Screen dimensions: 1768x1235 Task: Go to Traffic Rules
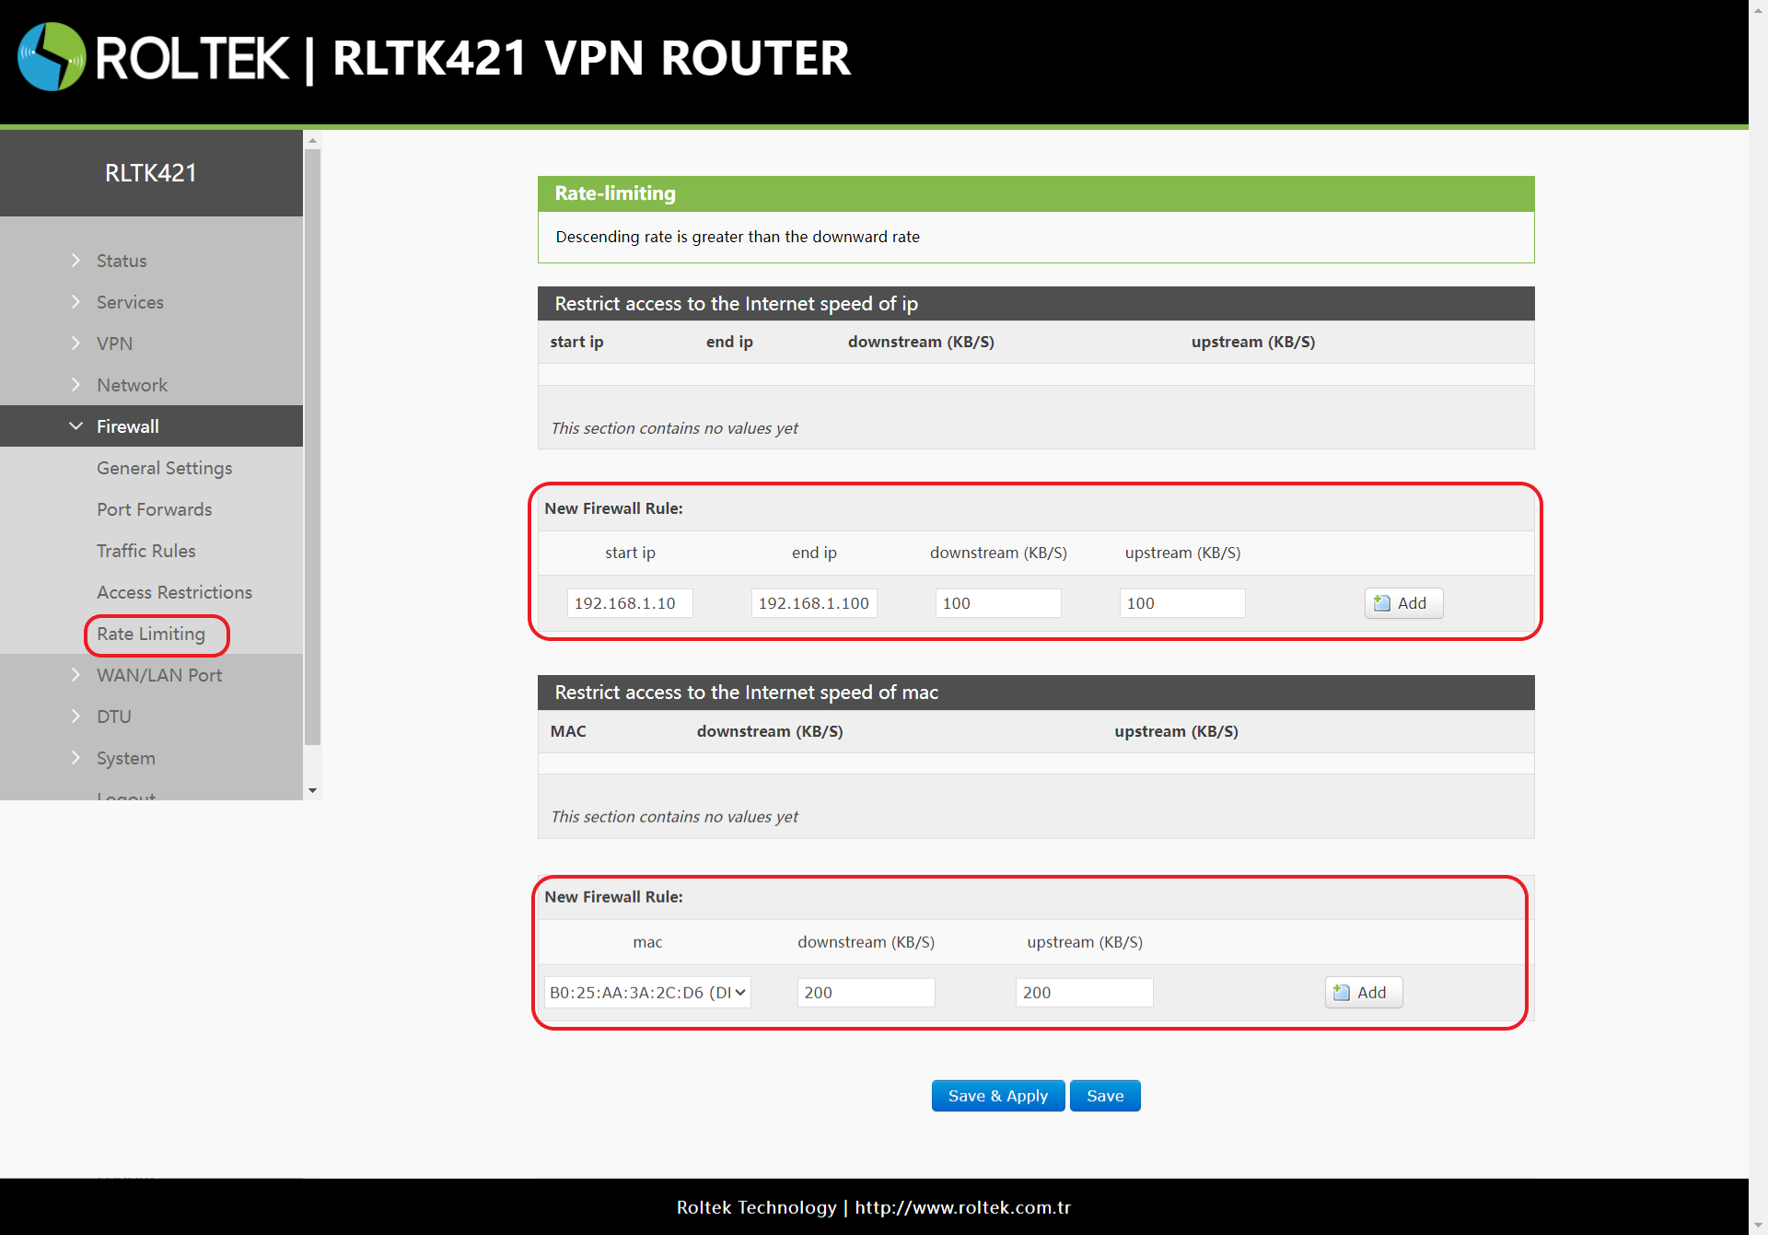click(x=145, y=551)
